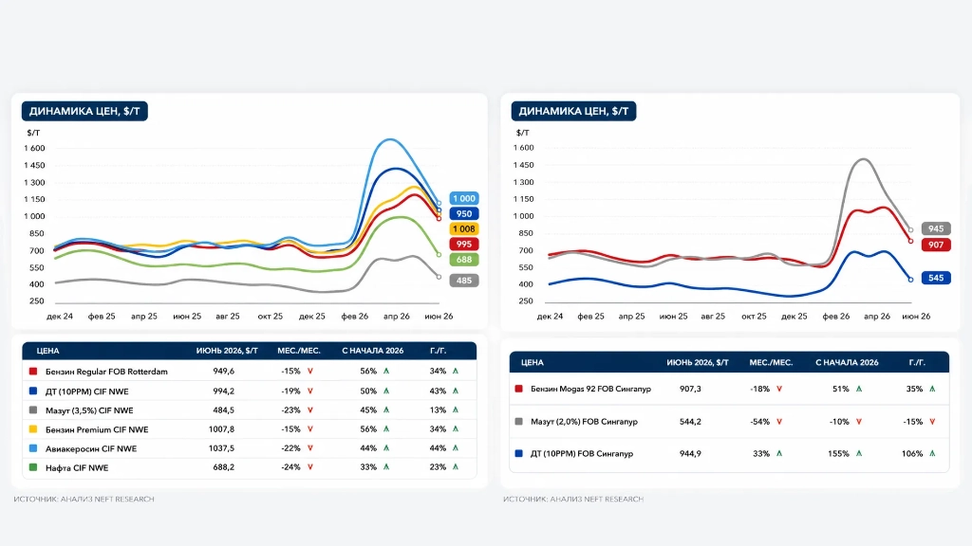Click the red 907 value badge on the right chart
The height and width of the screenshot is (546, 972).
click(935, 246)
